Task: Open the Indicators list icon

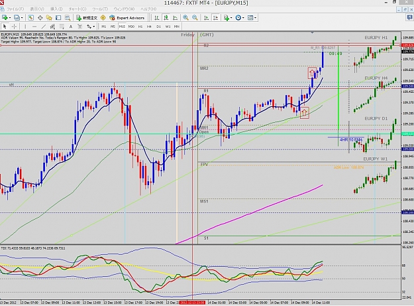Action: pos(227,18)
